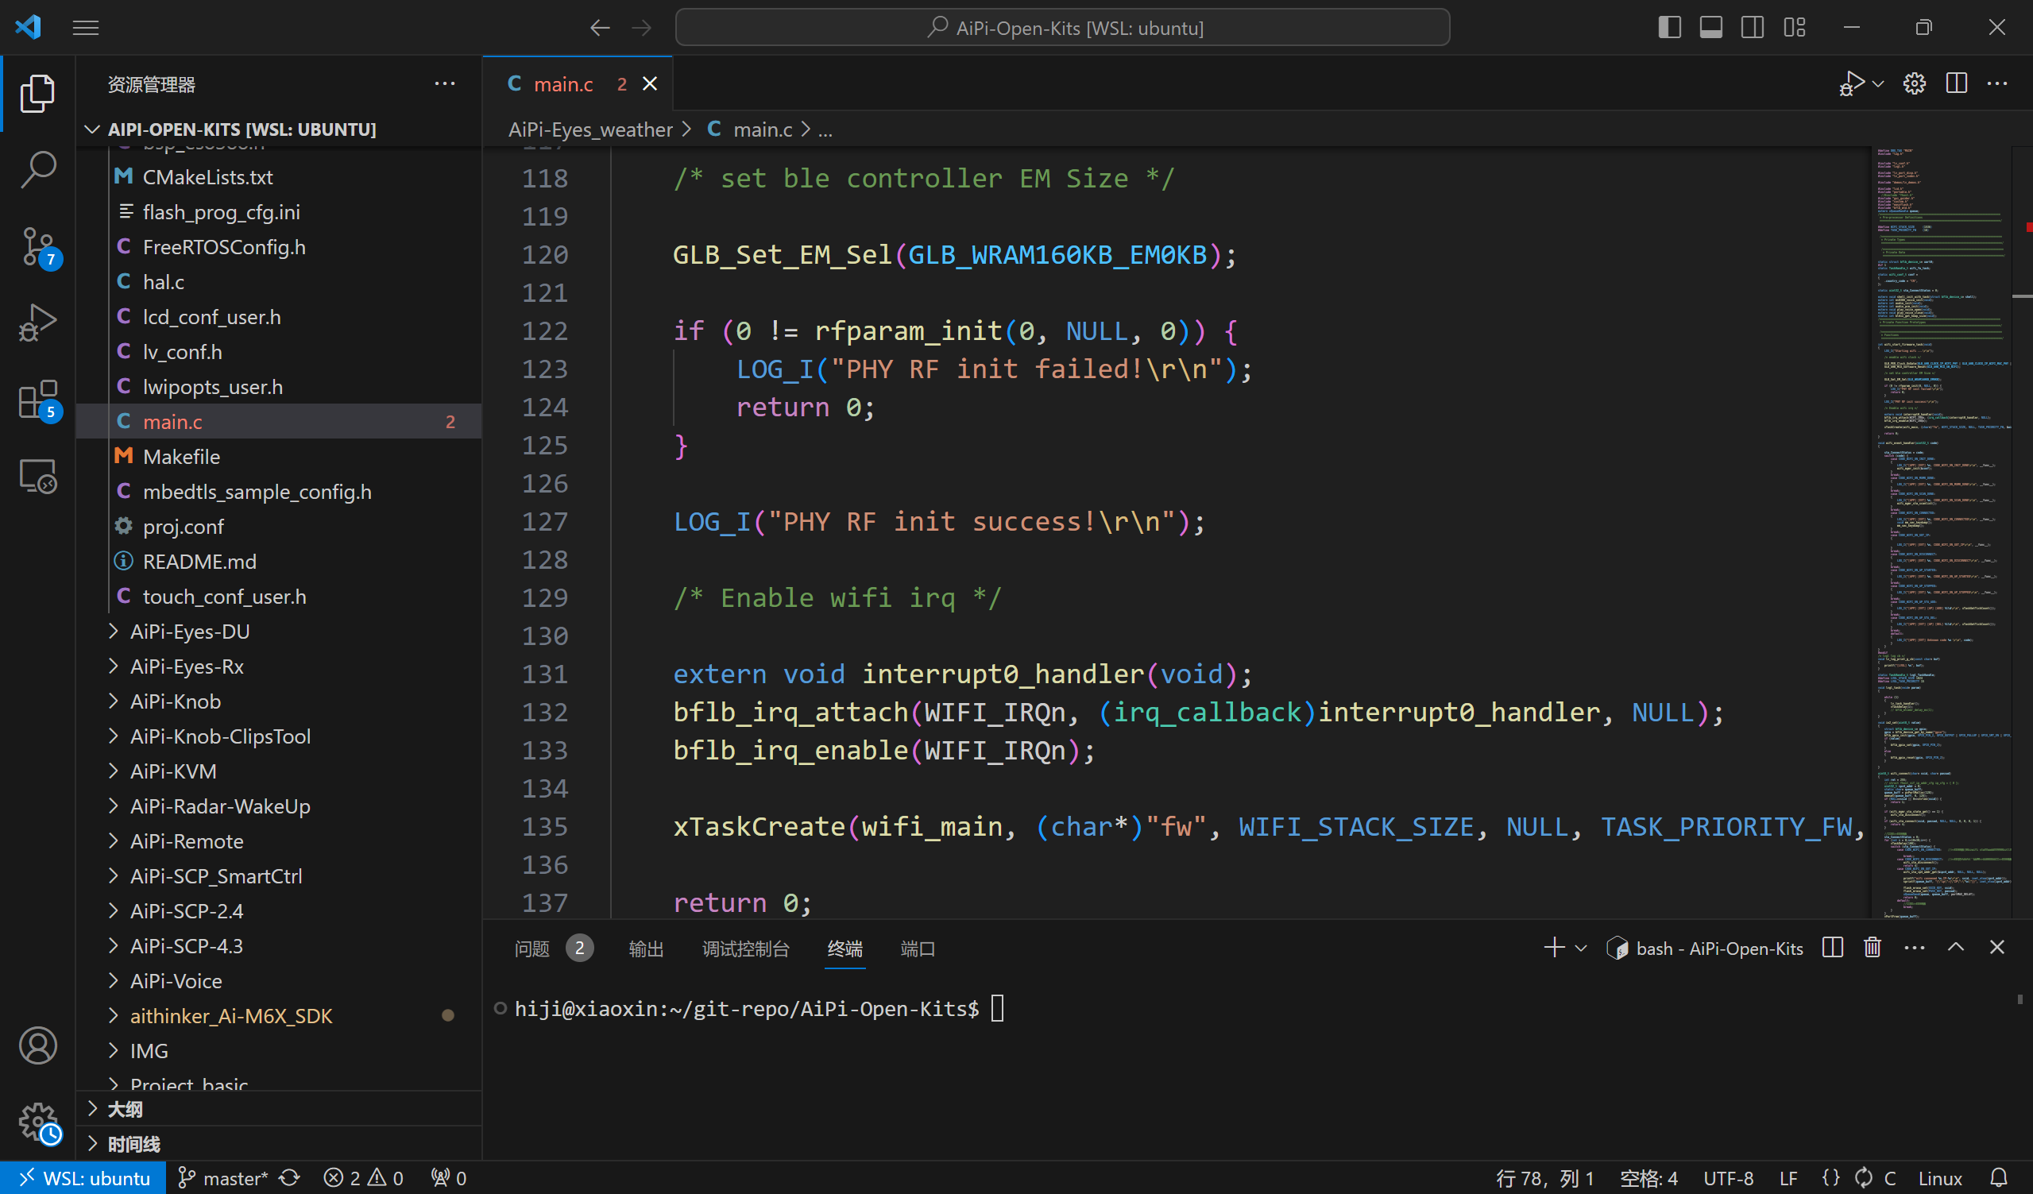Image resolution: width=2033 pixels, height=1194 pixels.
Task: Kill terminal with trash icon
Action: pos(1873,948)
